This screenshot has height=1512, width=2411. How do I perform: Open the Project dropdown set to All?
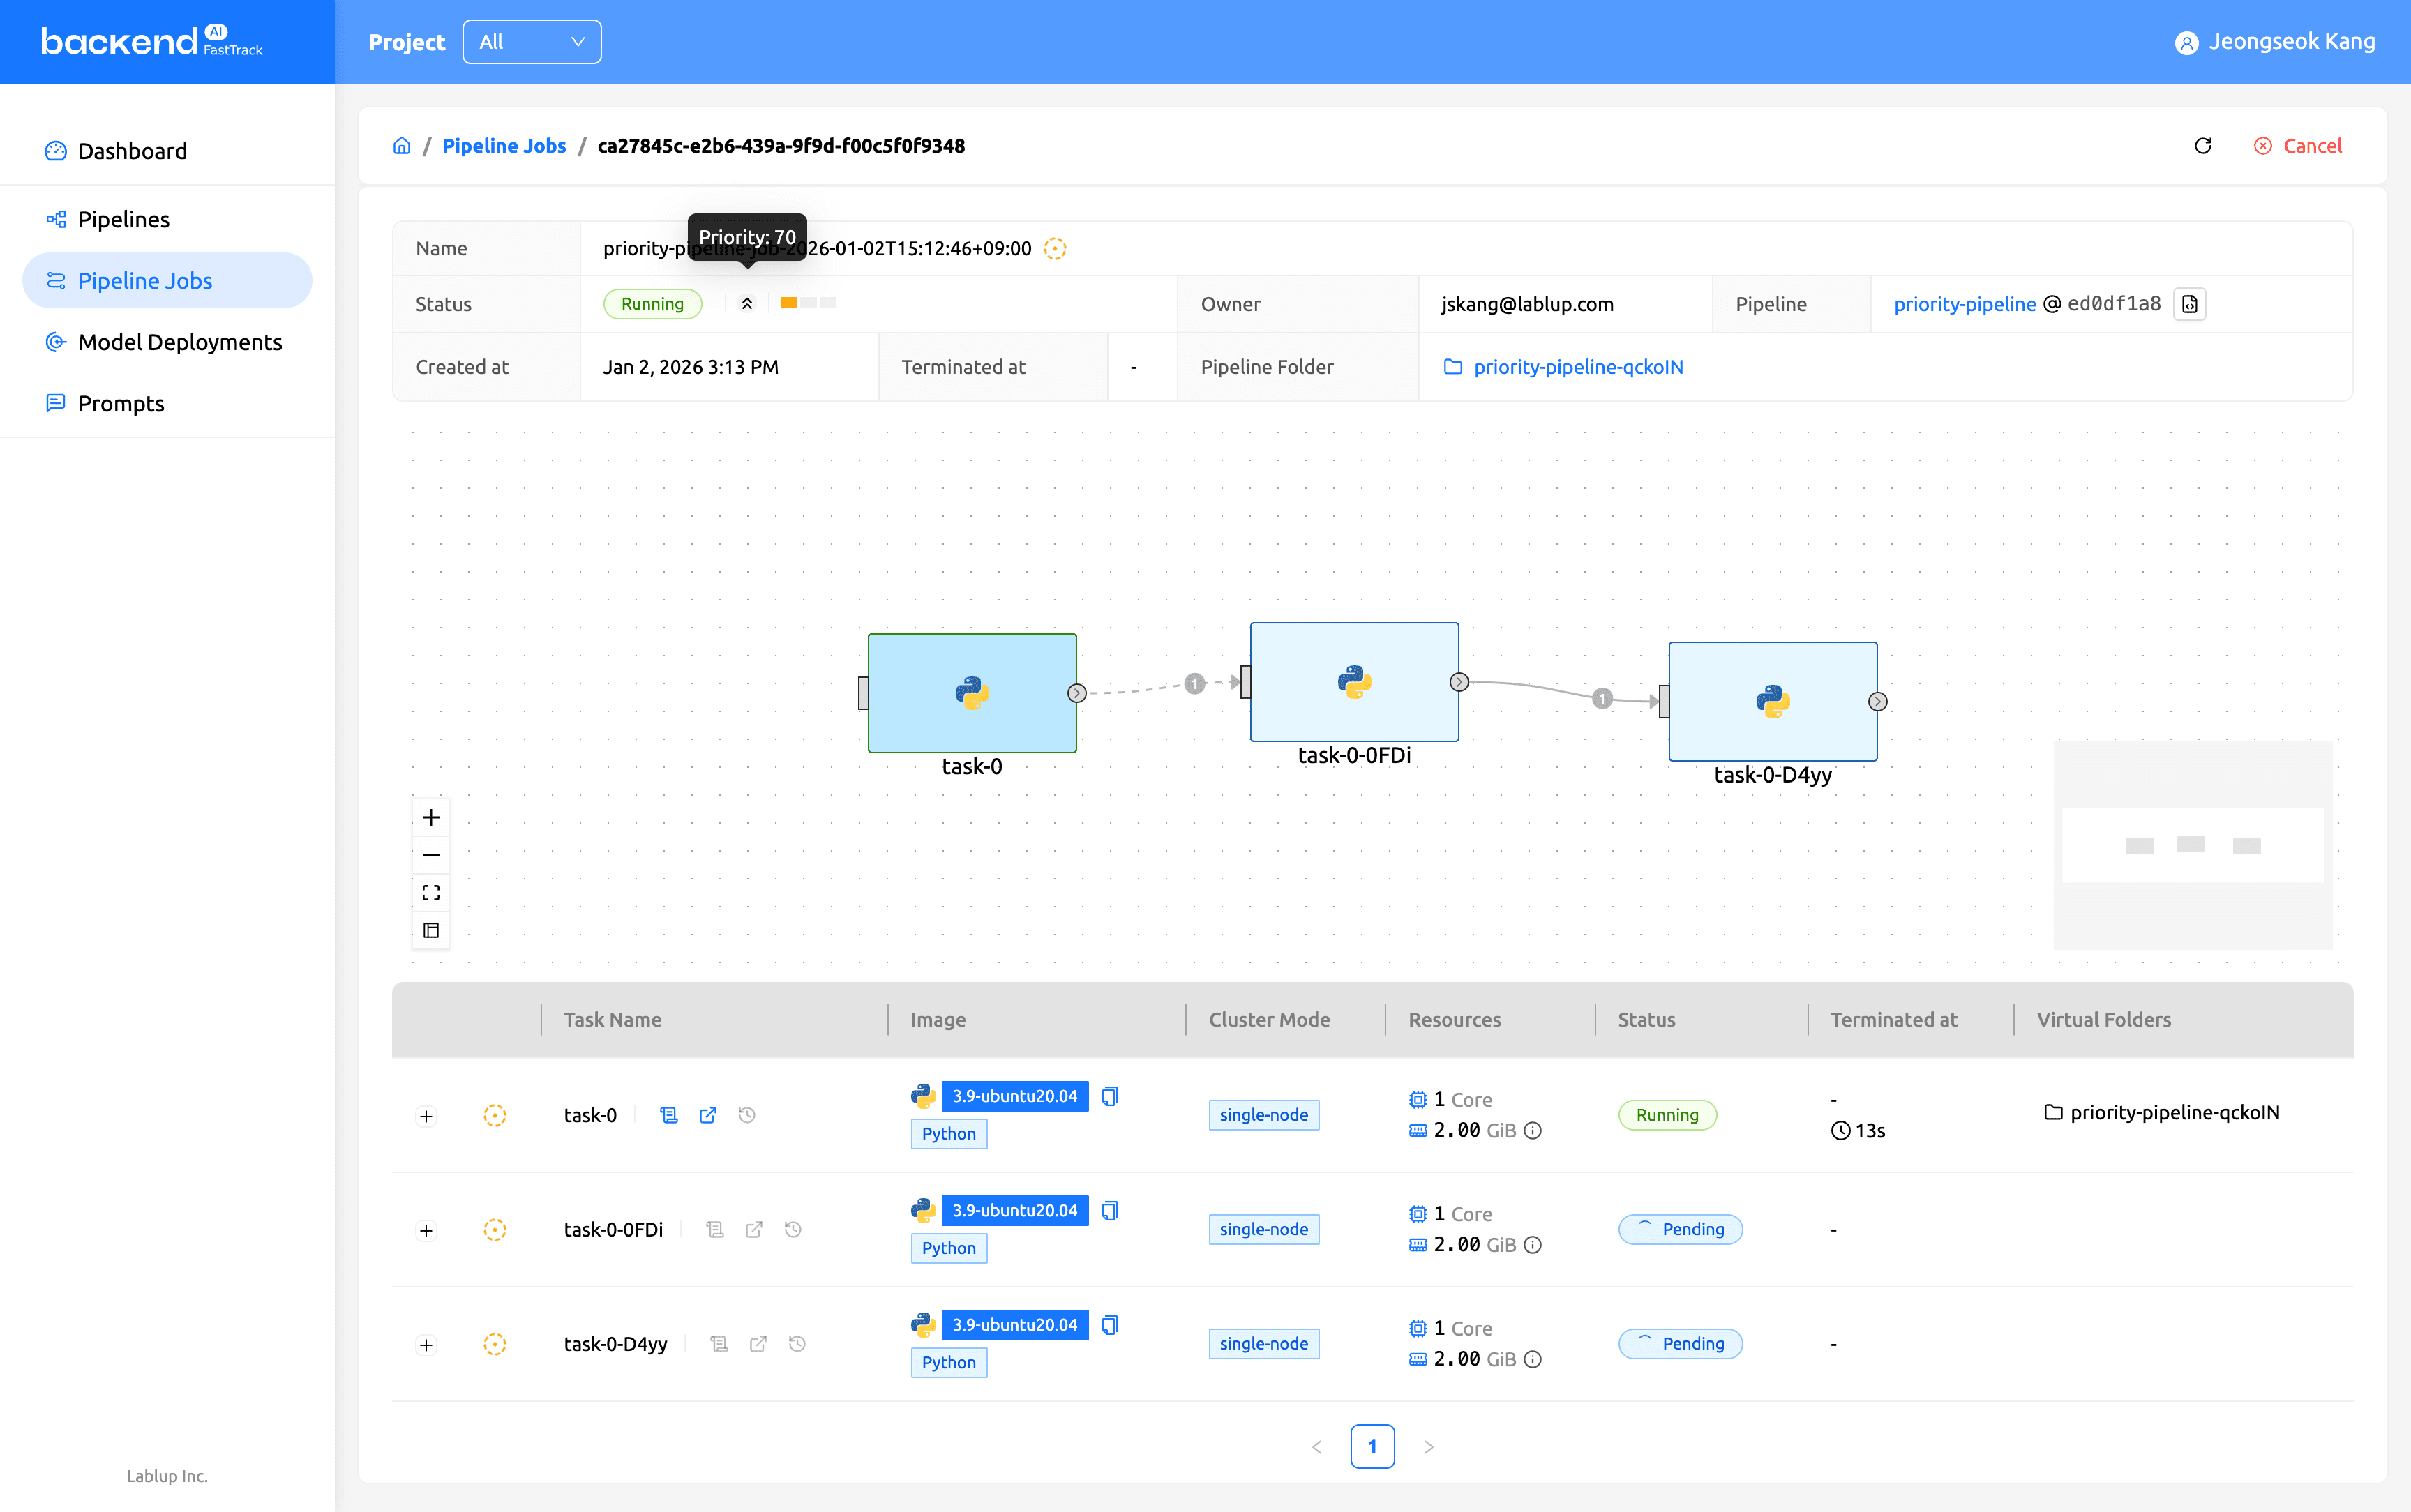pos(531,42)
